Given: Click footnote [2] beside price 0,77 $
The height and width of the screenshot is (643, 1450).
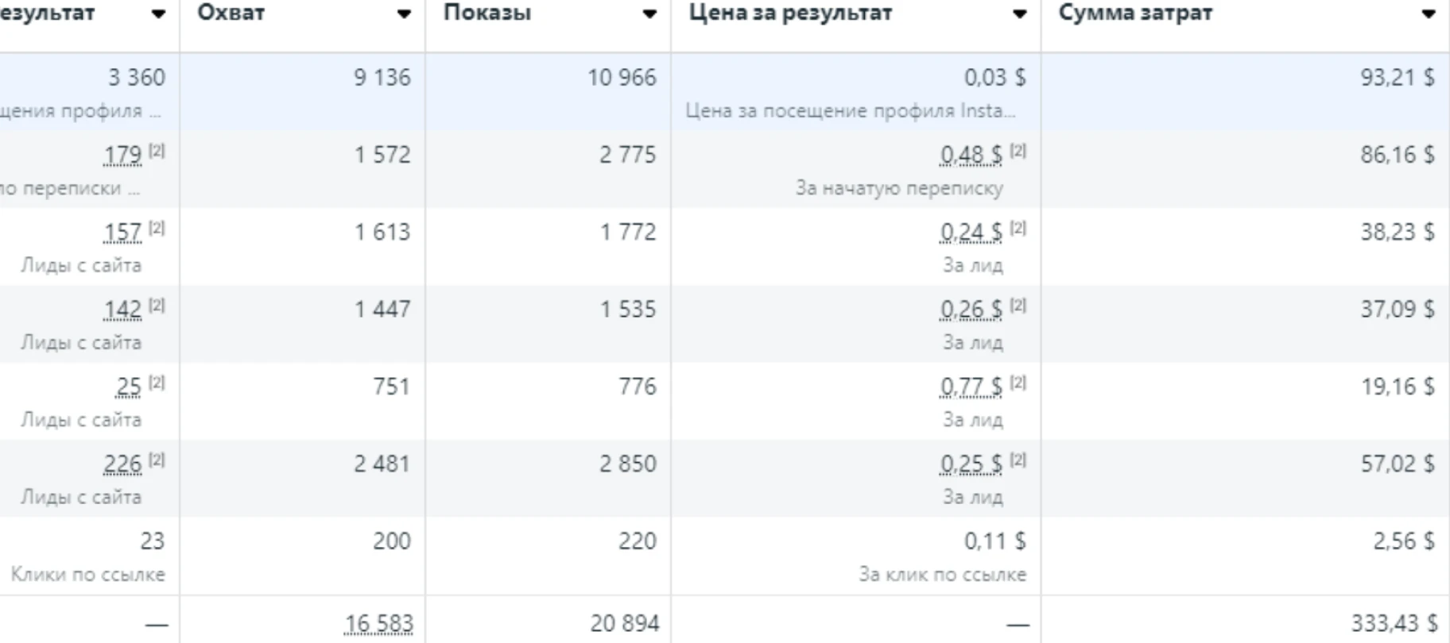Looking at the screenshot, I should pos(1018,382).
